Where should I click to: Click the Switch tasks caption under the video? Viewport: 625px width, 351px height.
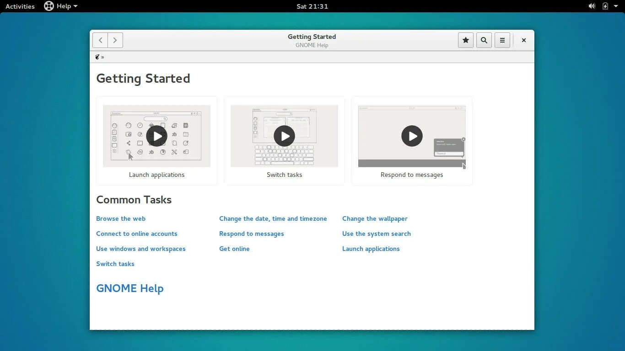coord(284,175)
